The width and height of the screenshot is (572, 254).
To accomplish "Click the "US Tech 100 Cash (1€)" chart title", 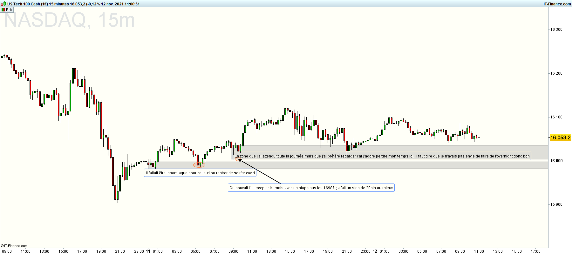I will pyautogui.click(x=28, y=4).
